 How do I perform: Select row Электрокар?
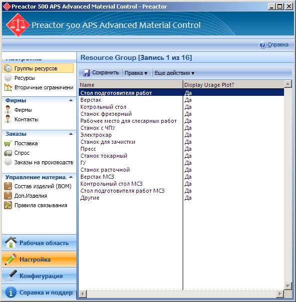[181, 135]
